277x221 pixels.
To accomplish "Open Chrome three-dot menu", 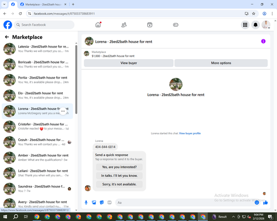I will tap(272, 14).
